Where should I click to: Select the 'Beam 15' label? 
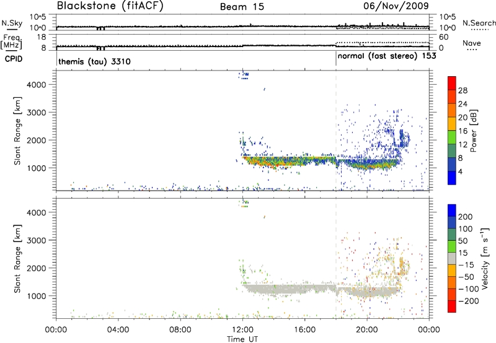tap(242, 7)
